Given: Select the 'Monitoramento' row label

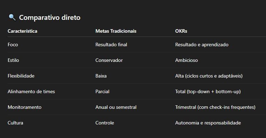Looking at the screenshot, I should tap(25, 107).
